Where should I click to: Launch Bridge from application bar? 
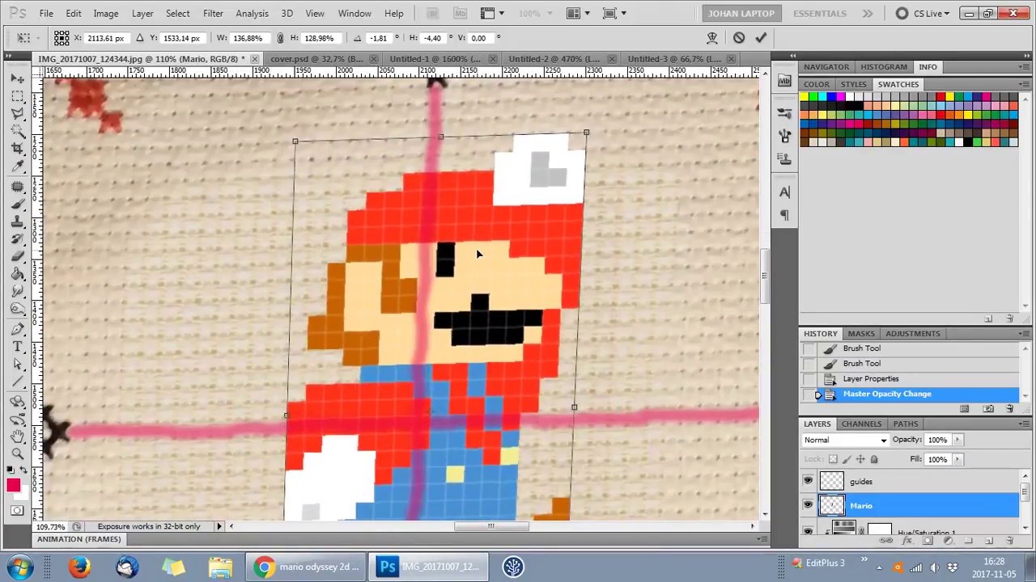point(432,14)
